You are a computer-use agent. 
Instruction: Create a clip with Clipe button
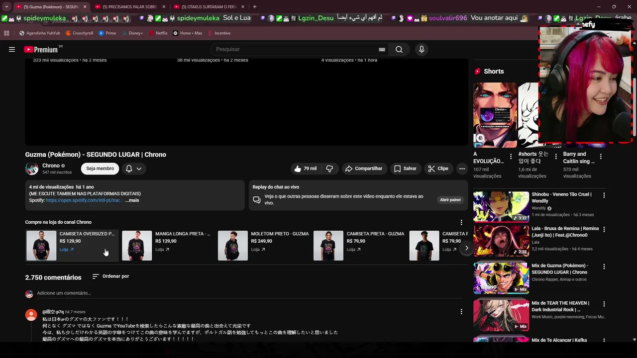tap(438, 169)
